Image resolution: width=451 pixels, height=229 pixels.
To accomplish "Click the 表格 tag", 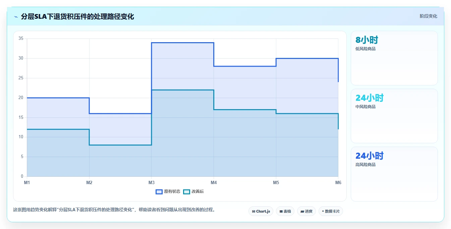I will [285, 211].
